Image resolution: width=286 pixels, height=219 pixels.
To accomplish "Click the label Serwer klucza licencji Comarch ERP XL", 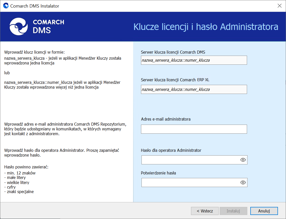I will coord(175,80).
